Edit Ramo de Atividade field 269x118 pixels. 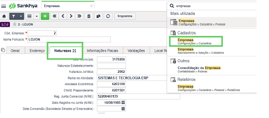click(132, 78)
